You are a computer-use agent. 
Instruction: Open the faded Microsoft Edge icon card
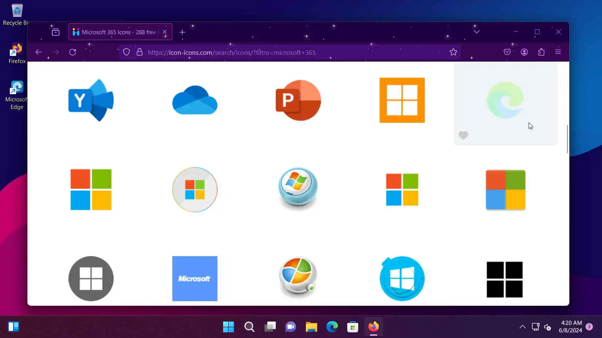[506, 104]
